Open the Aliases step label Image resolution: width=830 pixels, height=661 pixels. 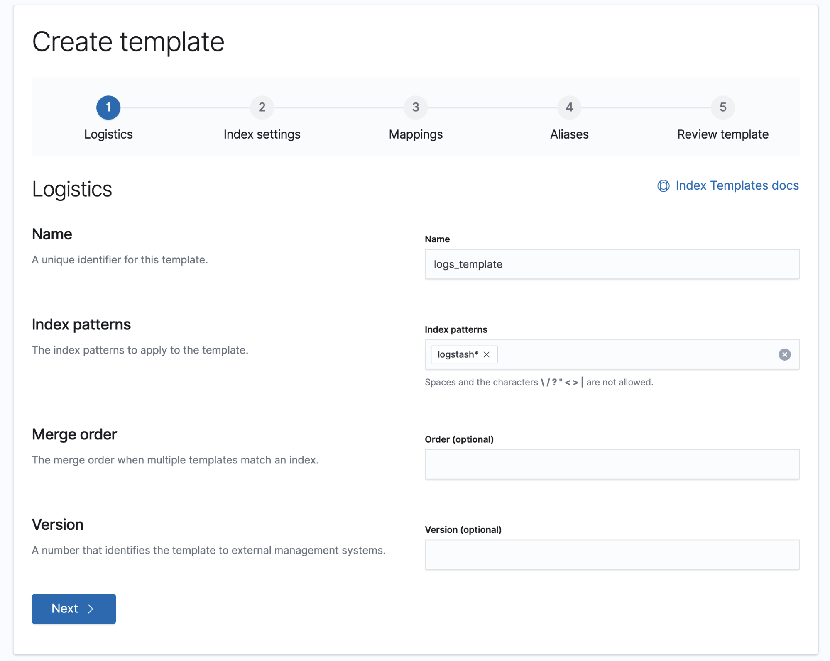(569, 134)
